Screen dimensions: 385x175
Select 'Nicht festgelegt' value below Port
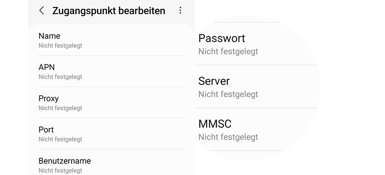(x=60, y=140)
